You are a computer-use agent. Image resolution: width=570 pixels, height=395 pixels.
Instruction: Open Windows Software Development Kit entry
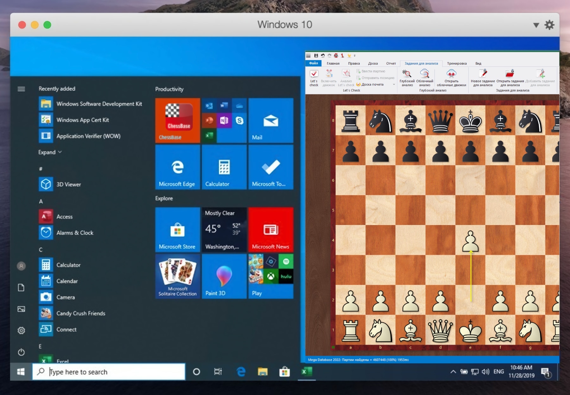(x=91, y=104)
